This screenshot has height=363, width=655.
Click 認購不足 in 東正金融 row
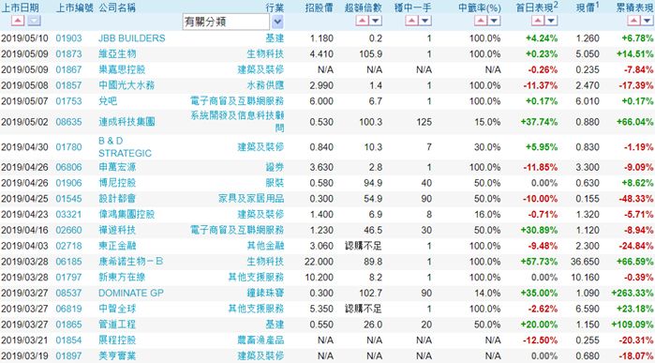[363, 246]
